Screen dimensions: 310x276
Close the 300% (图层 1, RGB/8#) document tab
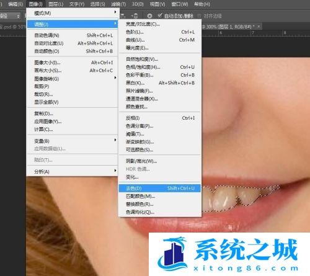point(259,27)
